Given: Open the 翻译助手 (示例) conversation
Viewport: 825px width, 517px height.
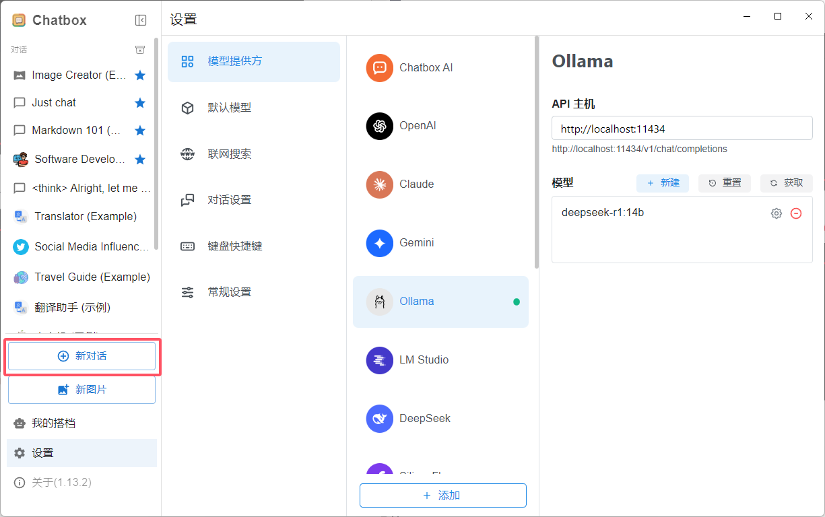Looking at the screenshot, I should tap(79, 308).
